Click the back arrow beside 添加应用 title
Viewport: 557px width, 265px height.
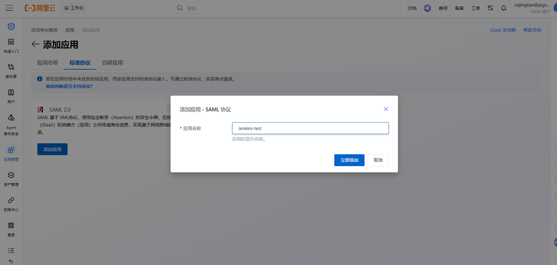[35, 44]
